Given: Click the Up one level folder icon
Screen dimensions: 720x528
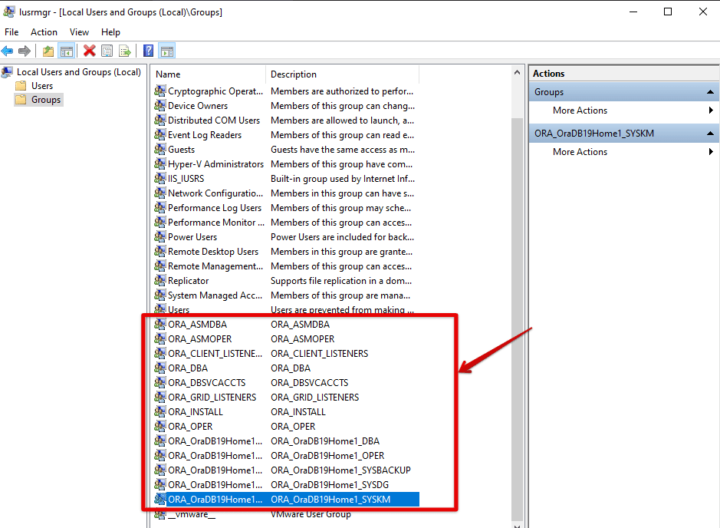Looking at the screenshot, I should click(x=48, y=51).
